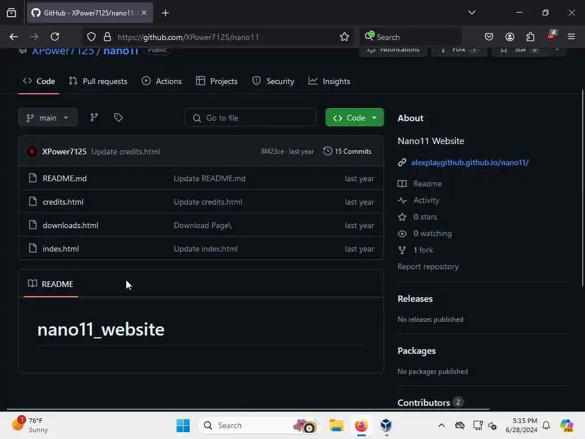Open the Update index.html commit message
Screen dimensions: 585x439
(206, 249)
